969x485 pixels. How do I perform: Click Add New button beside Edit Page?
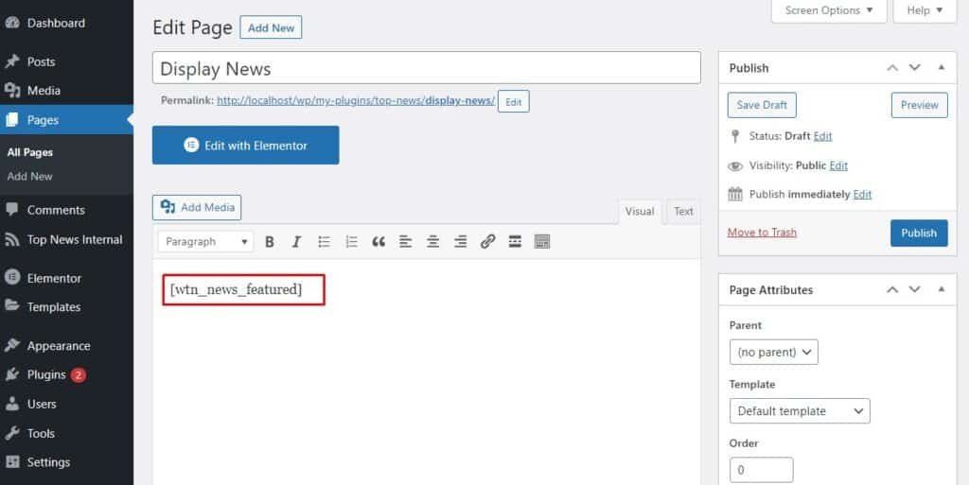coord(271,27)
